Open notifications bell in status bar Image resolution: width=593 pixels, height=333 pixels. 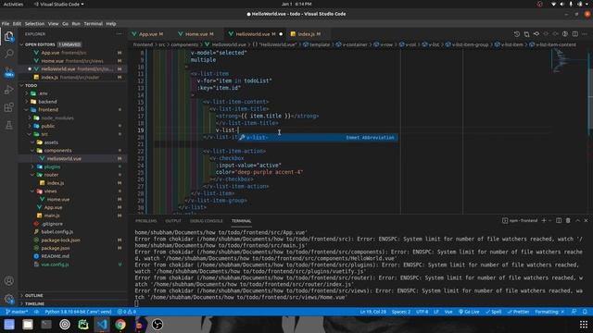tap(585, 312)
